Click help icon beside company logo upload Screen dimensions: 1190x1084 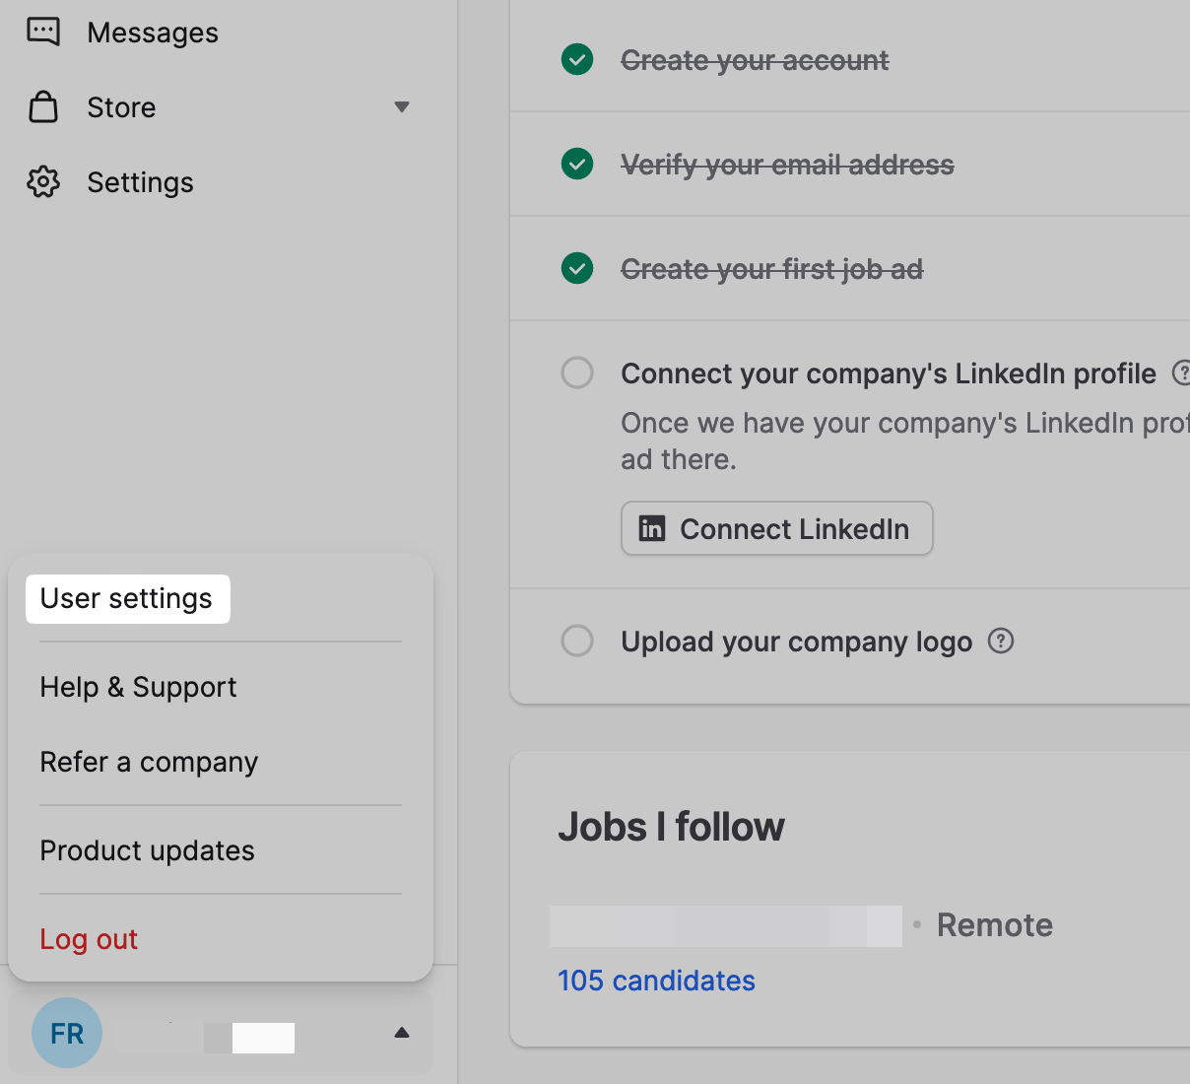[x=1001, y=642]
